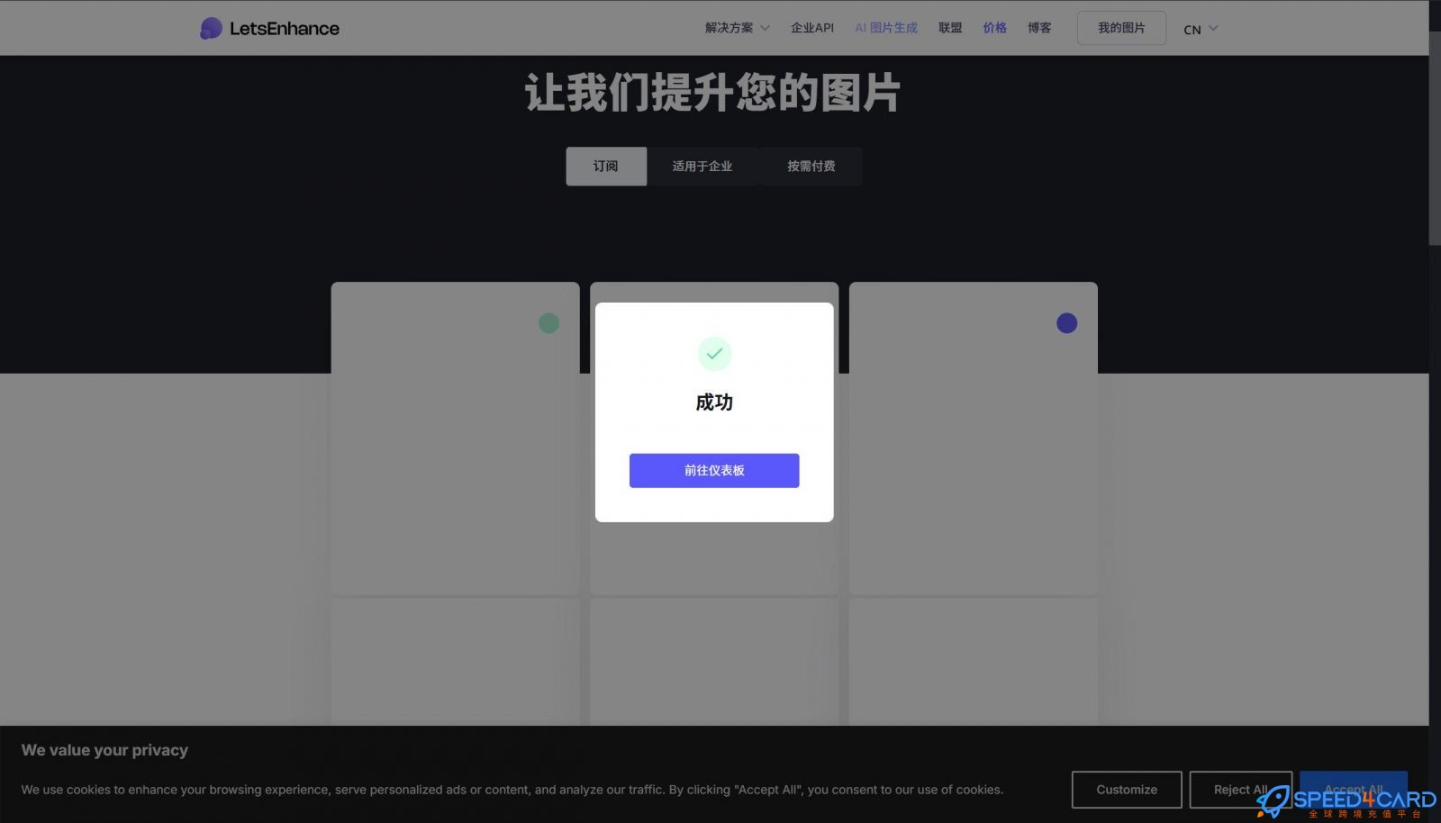Viewport: 1441px width, 823px height.
Task: Switch to the 按需付费 tab
Action: pos(811,167)
